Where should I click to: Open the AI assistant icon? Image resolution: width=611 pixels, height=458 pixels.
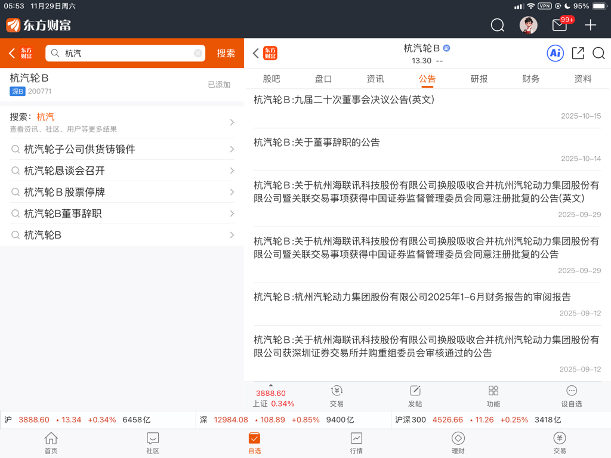point(556,53)
